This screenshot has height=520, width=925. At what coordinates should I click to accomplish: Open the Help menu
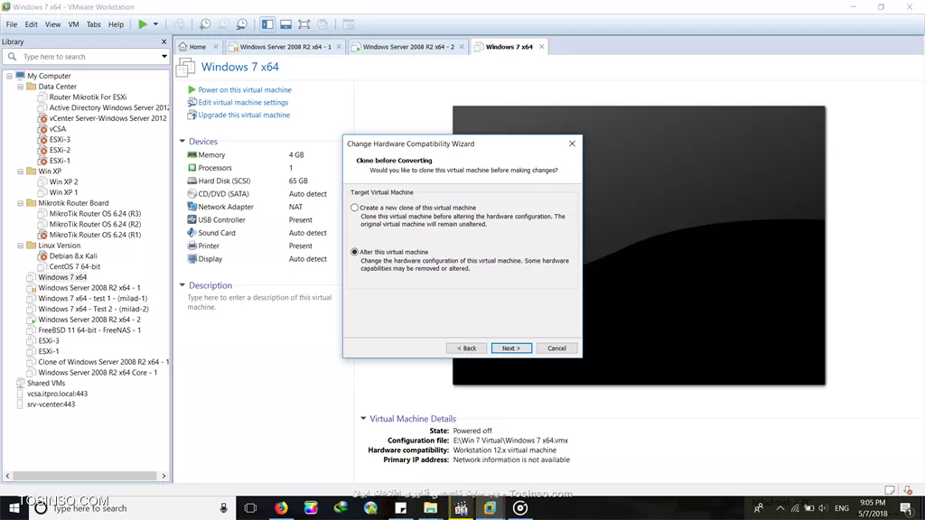pos(117,24)
